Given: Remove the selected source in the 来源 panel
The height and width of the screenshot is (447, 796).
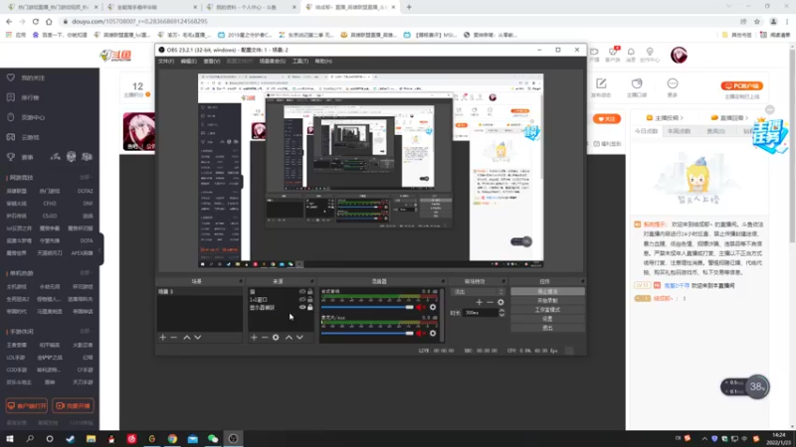Looking at the screenshot, I should click(265, 338).
